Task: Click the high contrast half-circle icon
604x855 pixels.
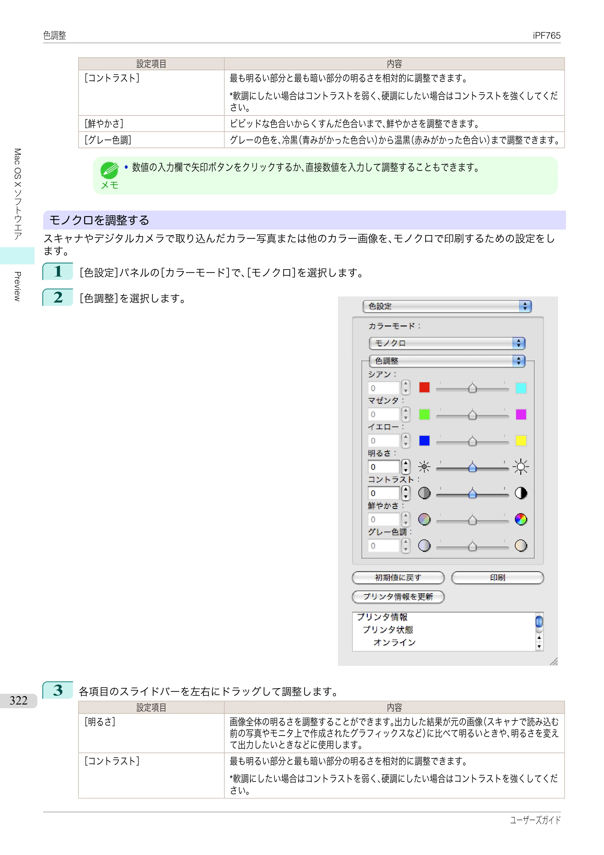Action: point(521,493)
